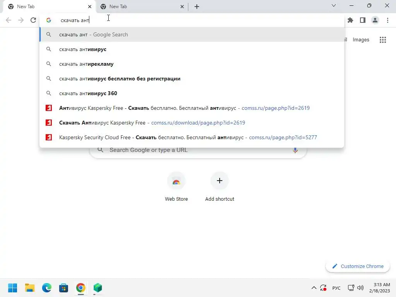Reload the page with the refresh icon
Screen dimensions: 396x297
(33, 20)
